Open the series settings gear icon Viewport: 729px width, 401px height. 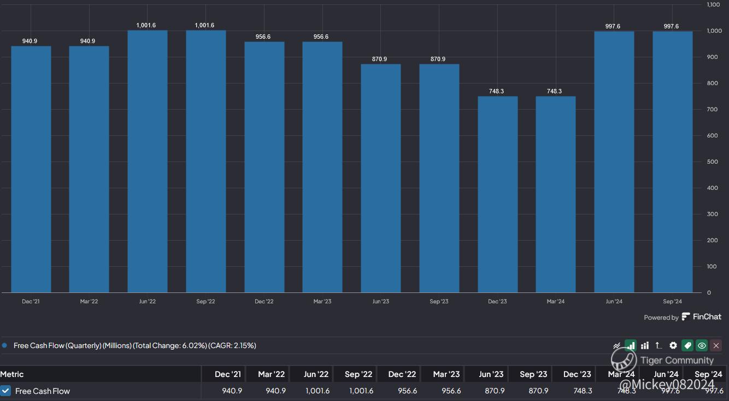673,345
